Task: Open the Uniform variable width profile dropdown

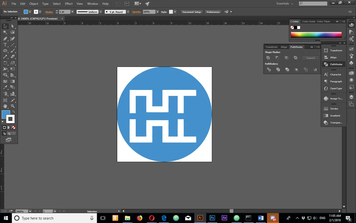Action: pyautogui.click(x=100, y=12)
